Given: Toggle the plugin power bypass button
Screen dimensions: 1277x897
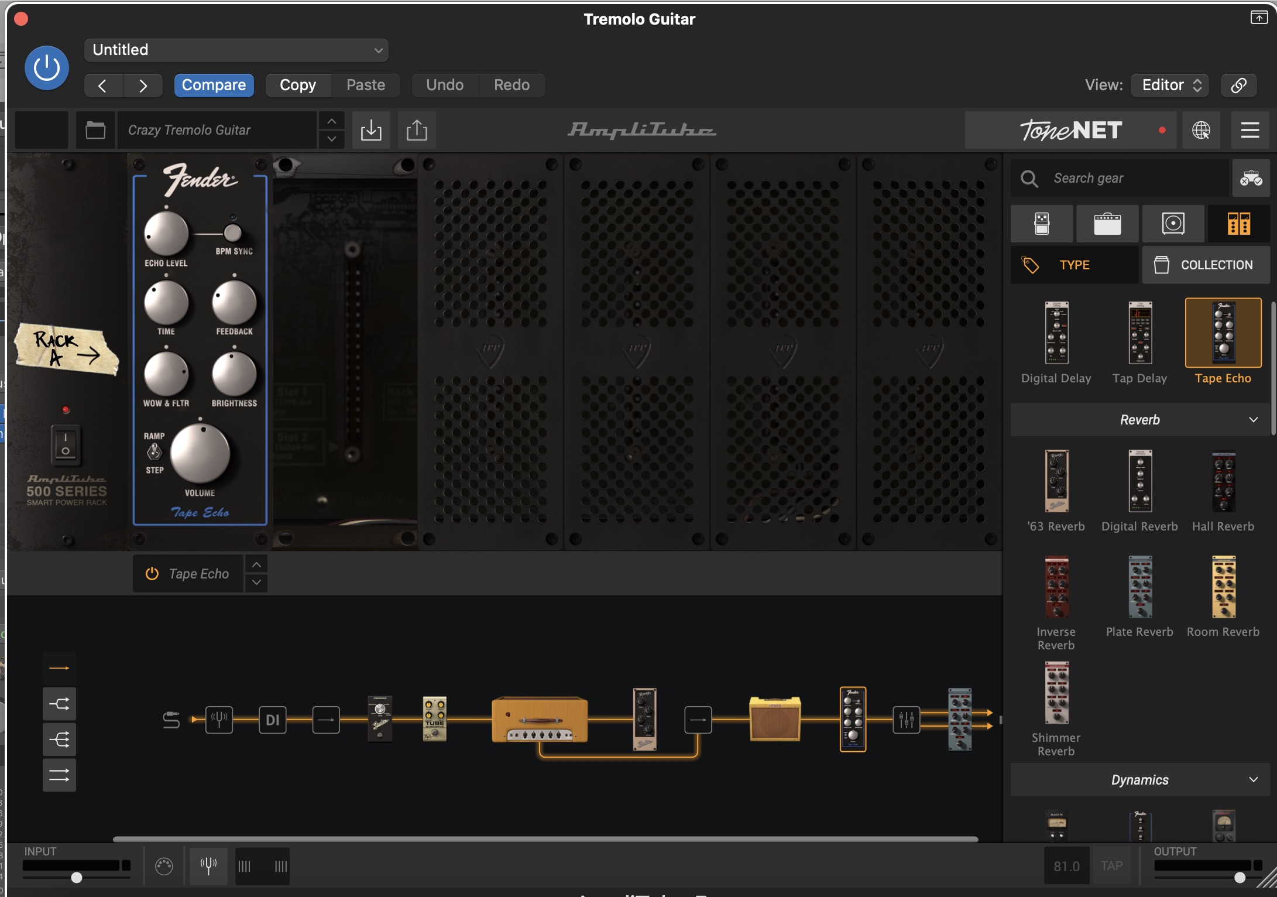Looking at the screenshot, I should tap(47, 68).
